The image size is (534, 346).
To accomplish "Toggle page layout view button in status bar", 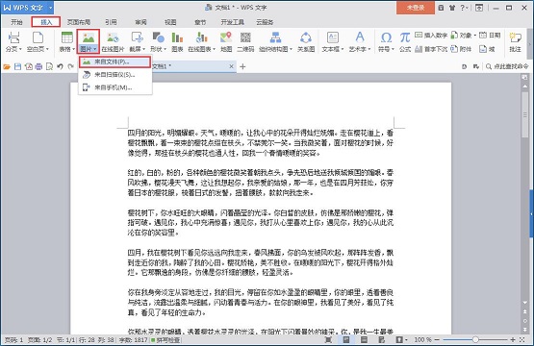I will point(346,339).
